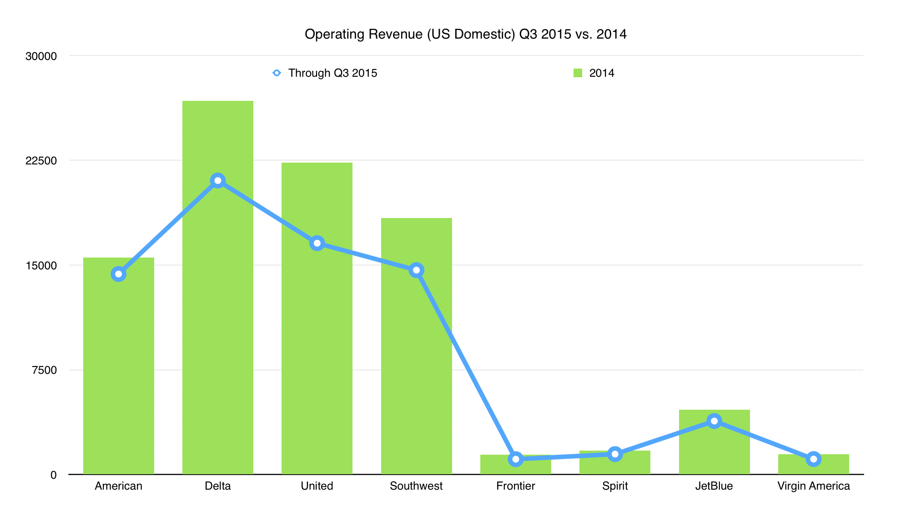Click the JetBlue line data point
Image resolution: width=916 pixels, height=516 pixels.
pos(715,421)
